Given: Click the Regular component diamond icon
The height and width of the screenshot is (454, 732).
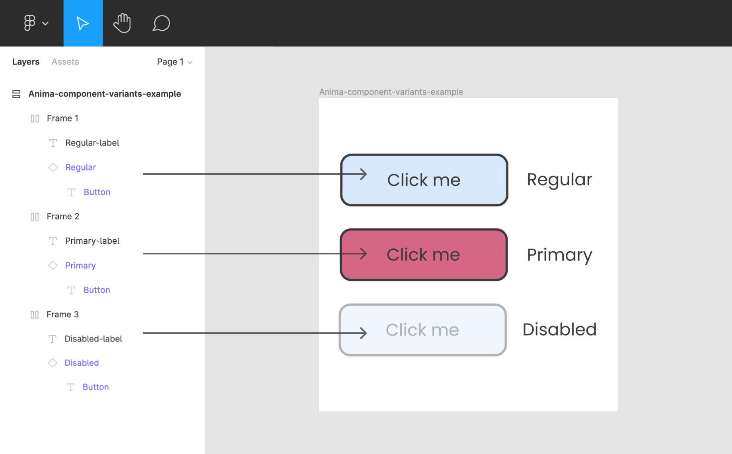Looking at the screenshot, I should (53, 167).
